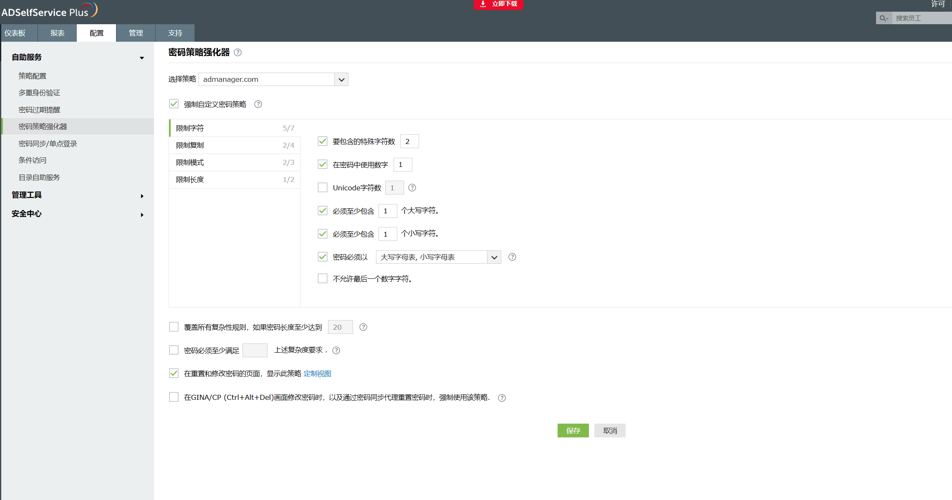Open help for GINA/CP password sync option
This screenshot has width=952, height=500.
(x=502, y=398)
